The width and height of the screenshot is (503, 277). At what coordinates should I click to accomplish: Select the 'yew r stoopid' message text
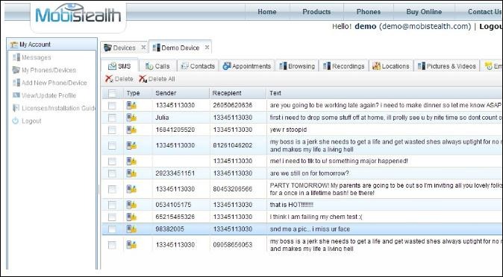pyautogui.click(x=288, y=130)
